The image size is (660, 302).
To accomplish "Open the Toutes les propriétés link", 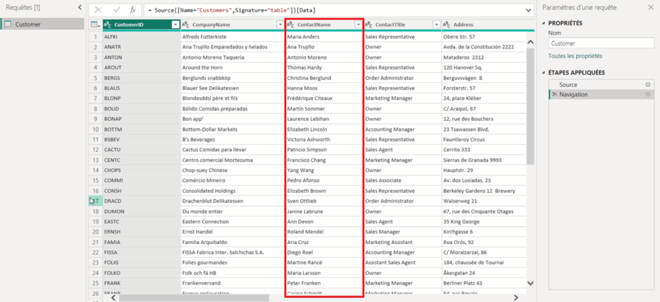I will pos(576,57).
